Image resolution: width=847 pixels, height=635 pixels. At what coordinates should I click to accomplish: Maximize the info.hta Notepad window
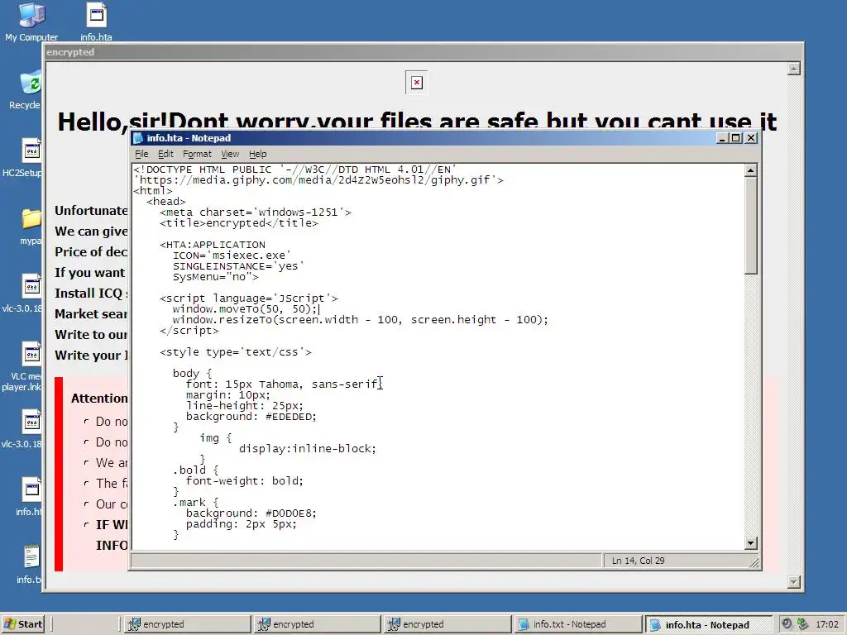click(x=735, y=138)
